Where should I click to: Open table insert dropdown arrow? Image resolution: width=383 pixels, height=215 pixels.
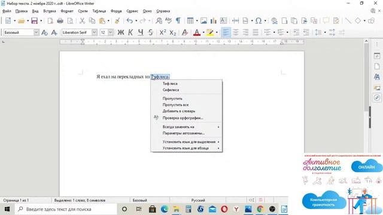pyautogui.click(x=197, y=21)
